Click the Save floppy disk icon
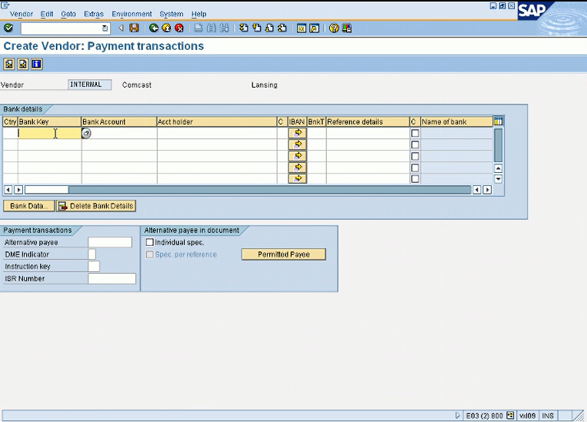Image resolution: width=587 pixels, height=422 pixels. [134, 28]
